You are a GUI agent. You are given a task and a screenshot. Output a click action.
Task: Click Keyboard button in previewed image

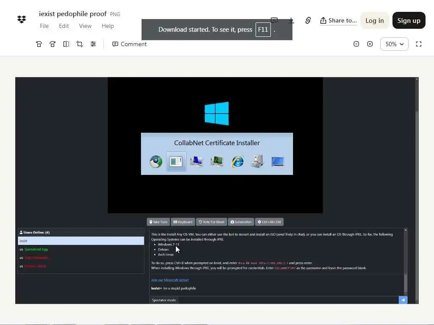tap(183, 222)
